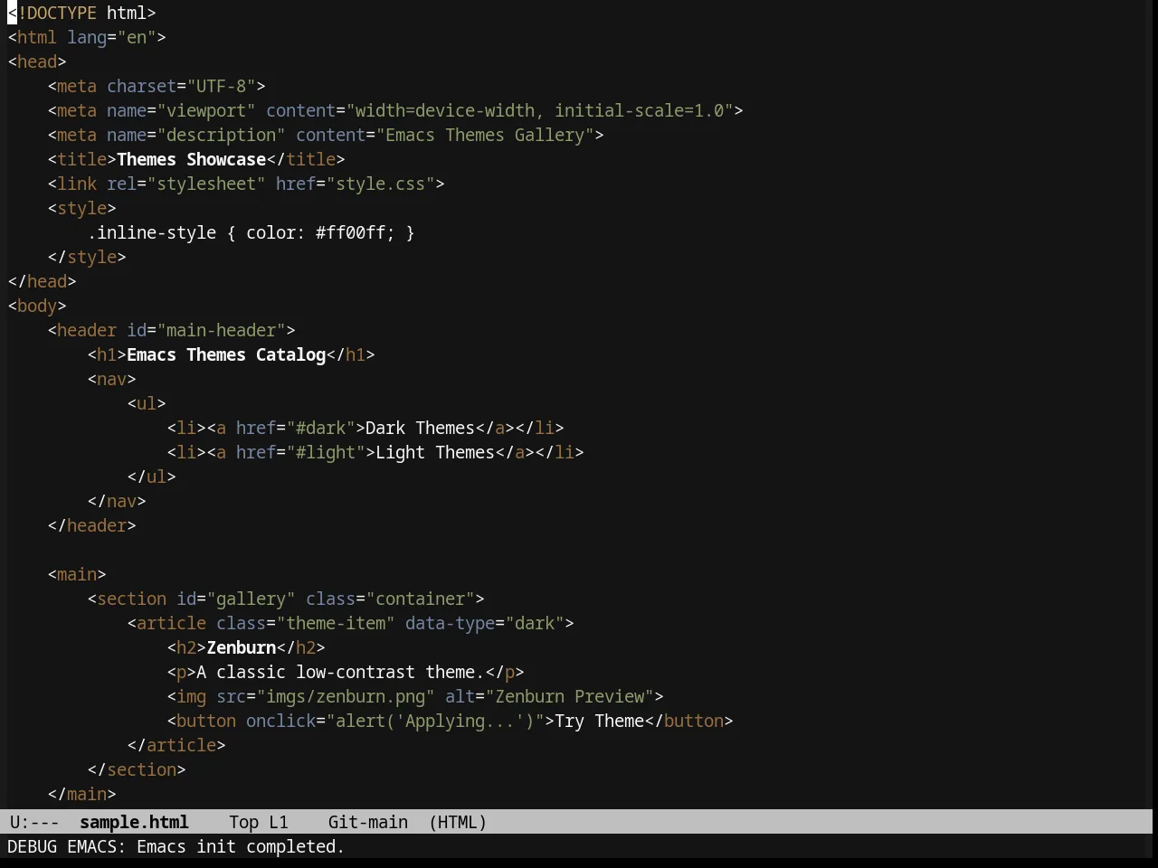Click the charset="UTF-8" meta line

(157, 86)
